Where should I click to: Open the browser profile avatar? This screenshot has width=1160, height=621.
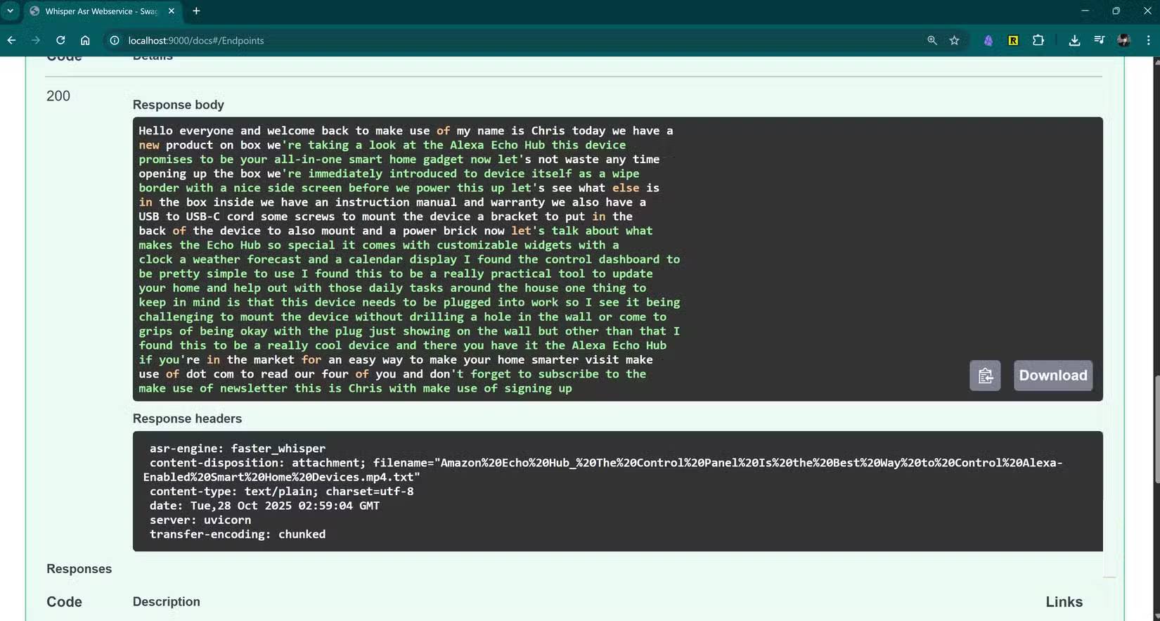(x=1123, y=41)
